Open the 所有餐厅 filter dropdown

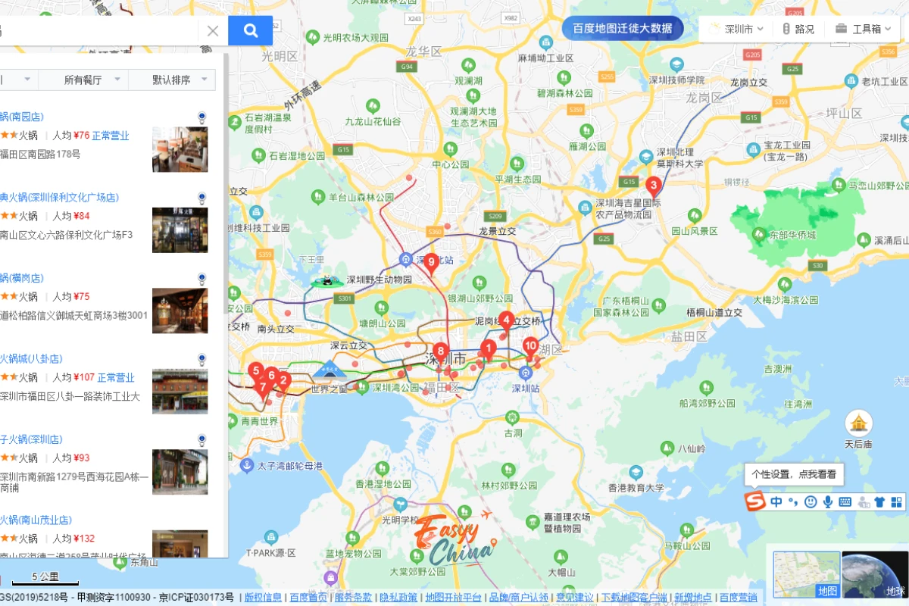tap(83, 80)
